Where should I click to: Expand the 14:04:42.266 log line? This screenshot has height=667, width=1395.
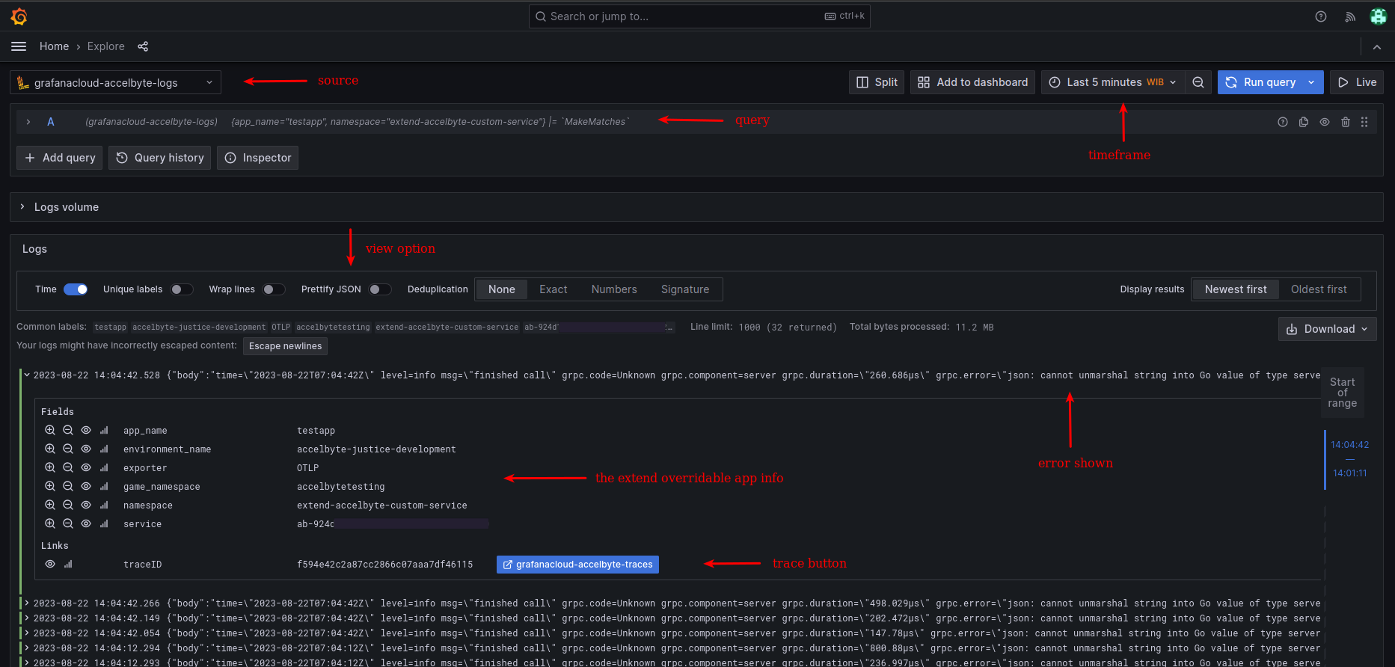coord(27,603)
